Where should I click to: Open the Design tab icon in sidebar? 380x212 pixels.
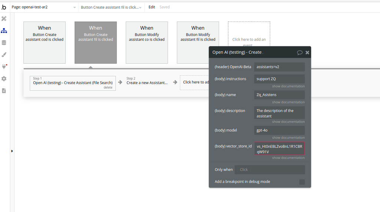point(4,19)
